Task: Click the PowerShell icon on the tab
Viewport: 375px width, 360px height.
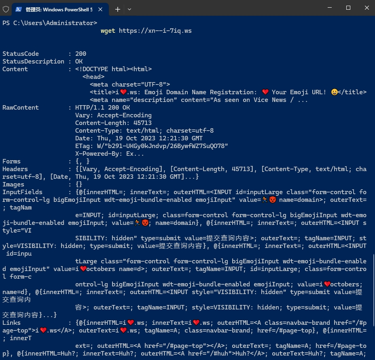Action: [19, 9]
